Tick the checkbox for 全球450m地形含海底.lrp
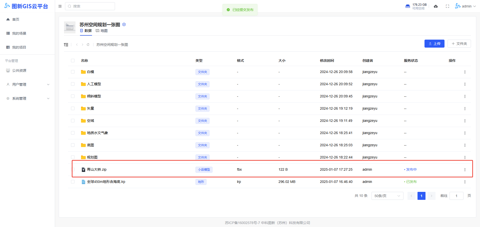Viewport: 480px width, 227px height. 73,182
